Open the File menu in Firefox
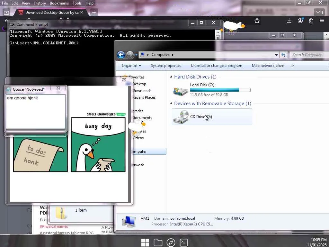Viewport: 329px width, 247px height. [x=4, y=3]
